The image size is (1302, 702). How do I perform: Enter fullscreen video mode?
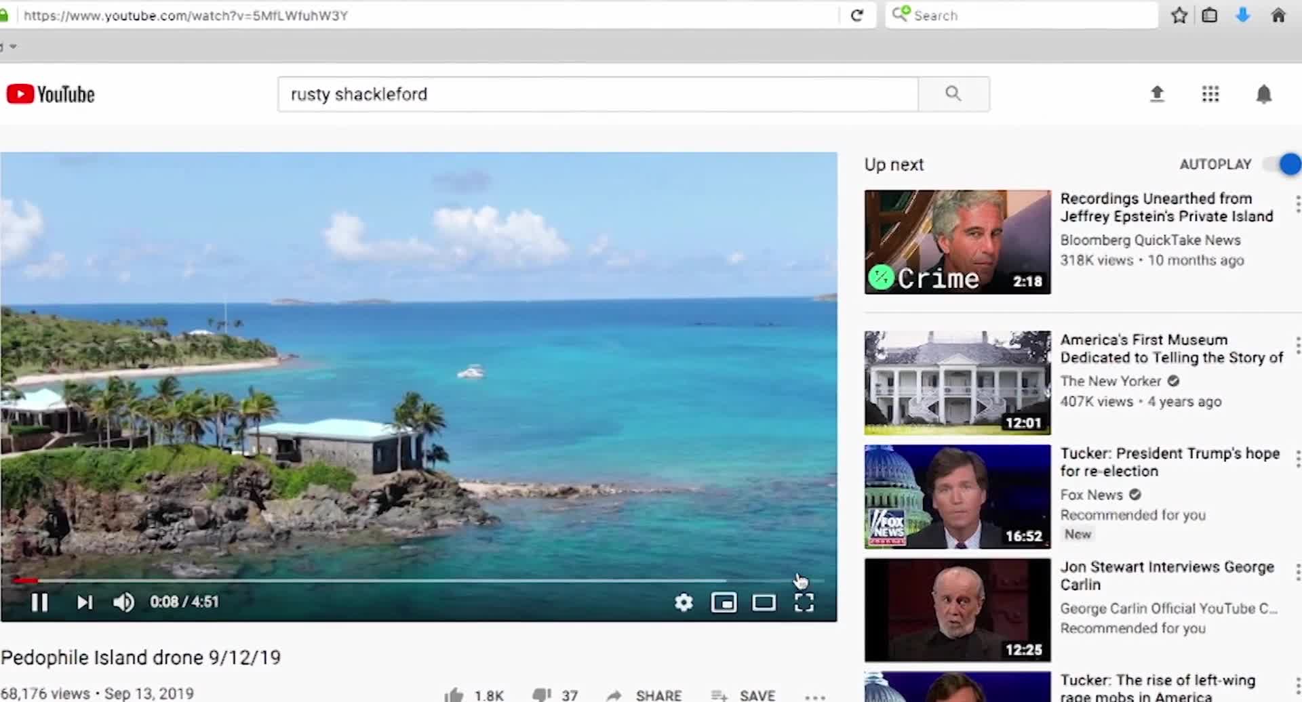pyautogui.click(x=804, y=602)
